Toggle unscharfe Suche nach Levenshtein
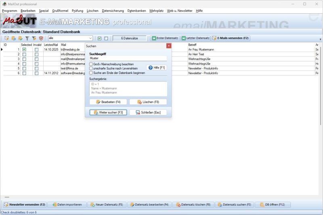The height and width of the screenshot is (215, 323). 91,69
